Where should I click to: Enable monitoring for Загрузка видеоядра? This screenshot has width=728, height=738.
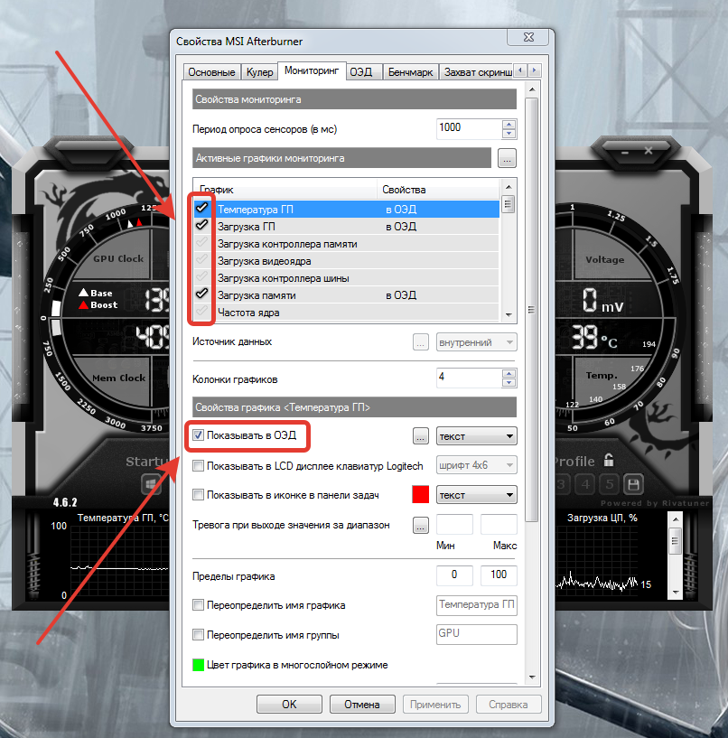coord(201,260)
